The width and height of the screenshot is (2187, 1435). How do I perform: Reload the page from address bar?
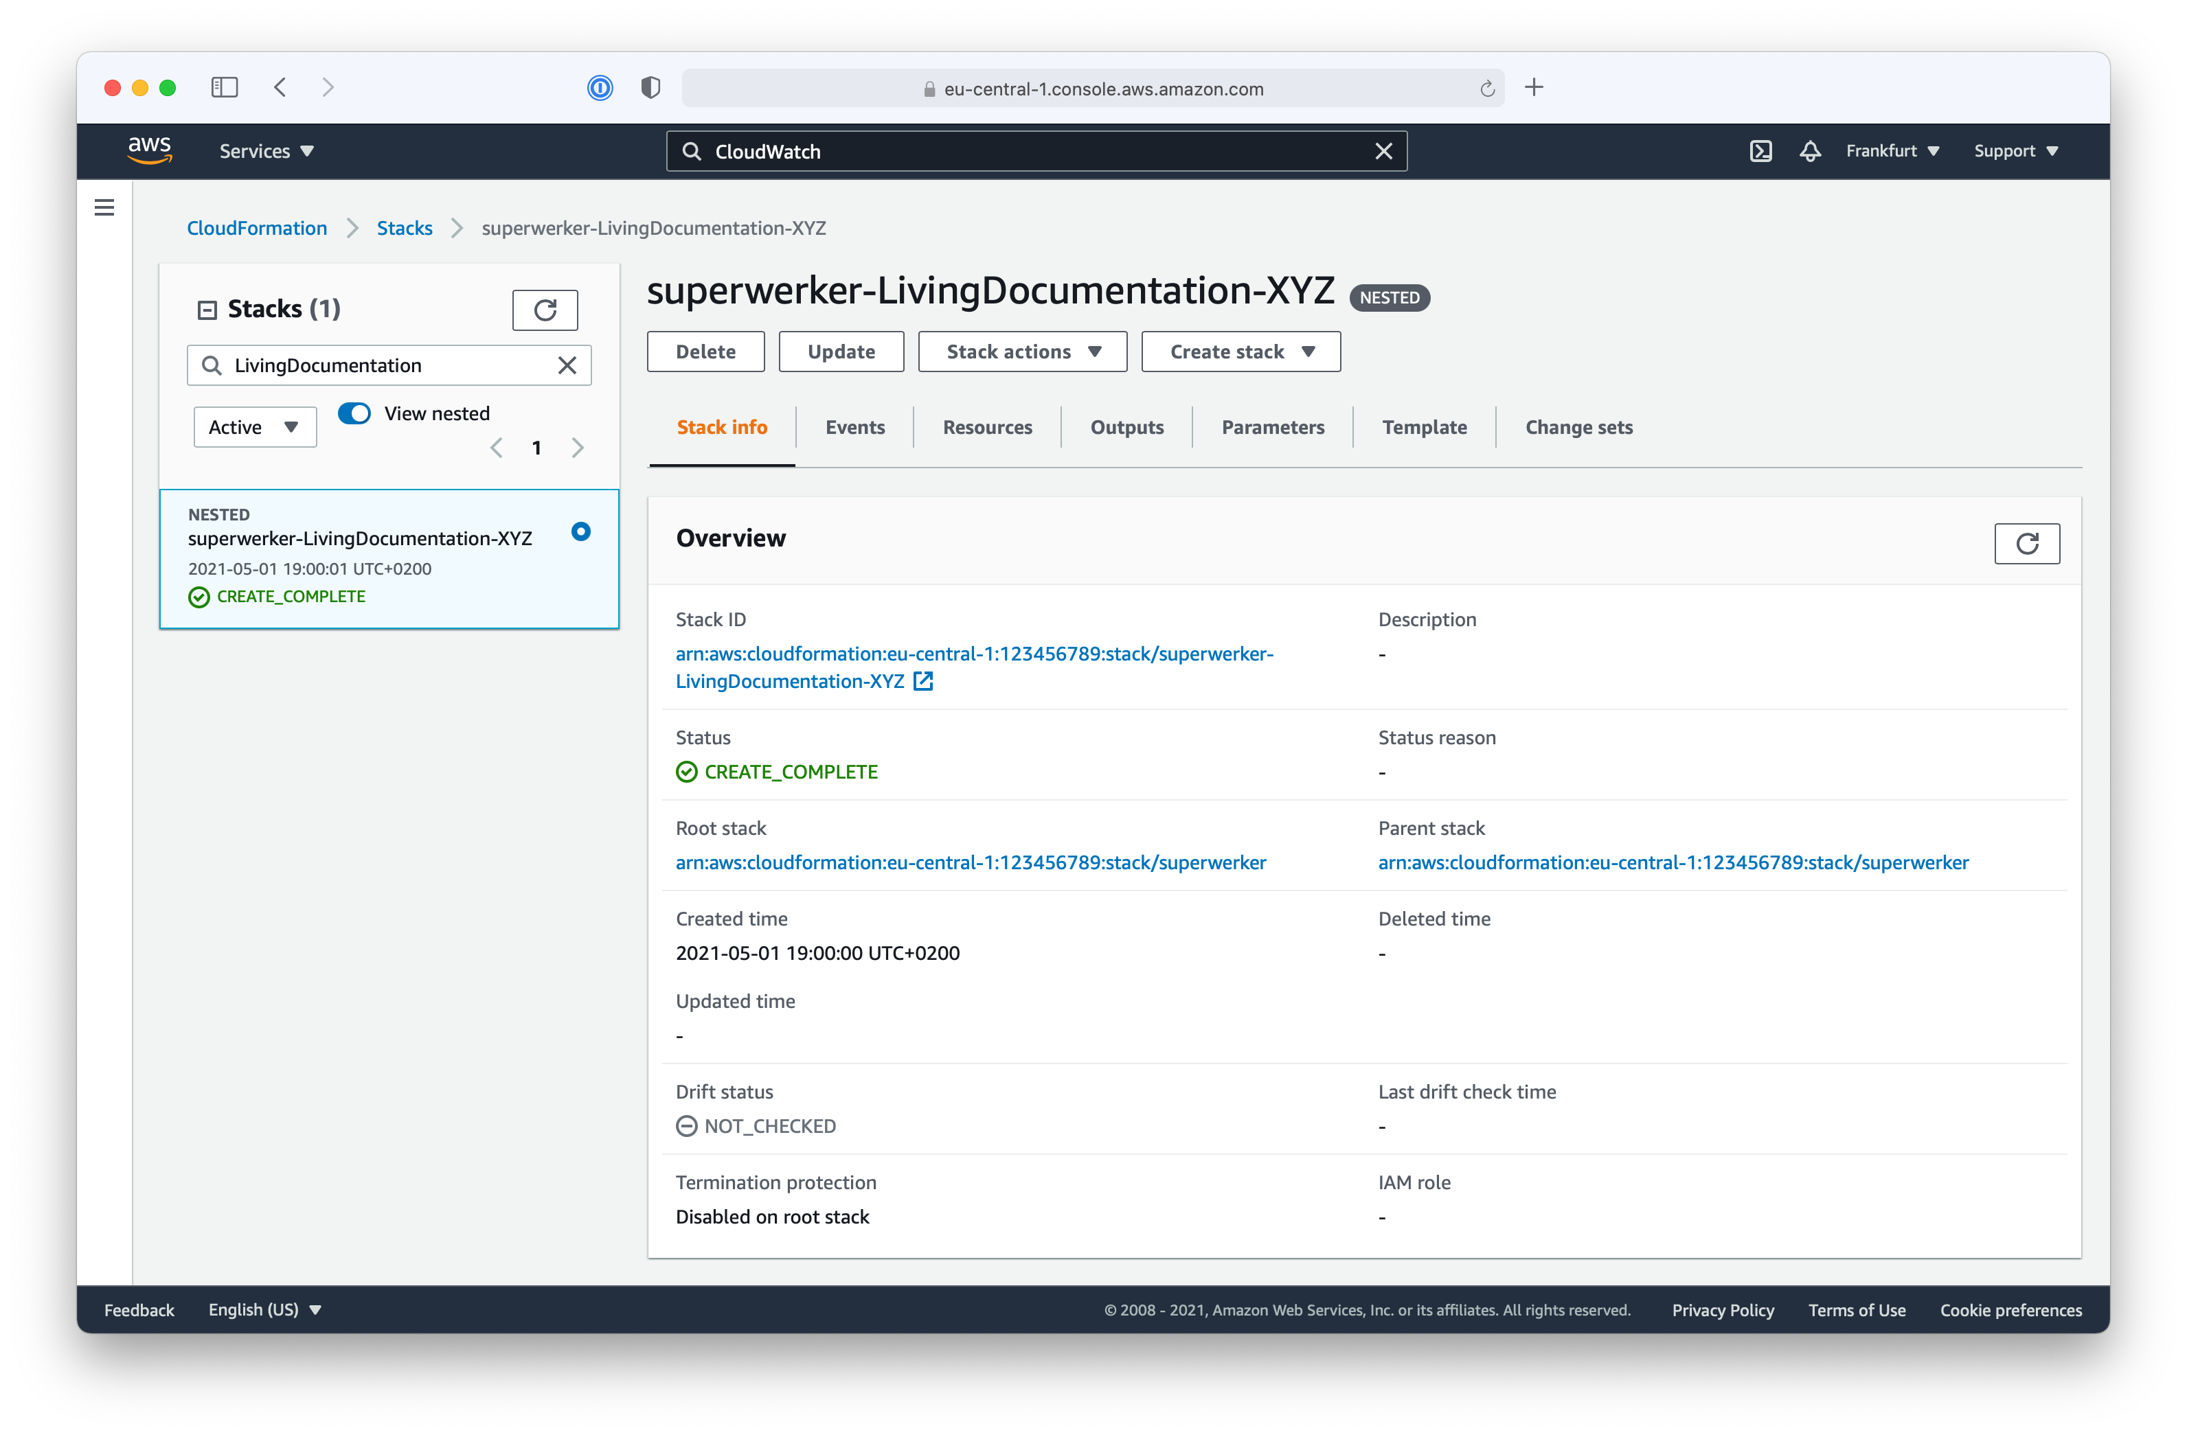coord(1487,88)
